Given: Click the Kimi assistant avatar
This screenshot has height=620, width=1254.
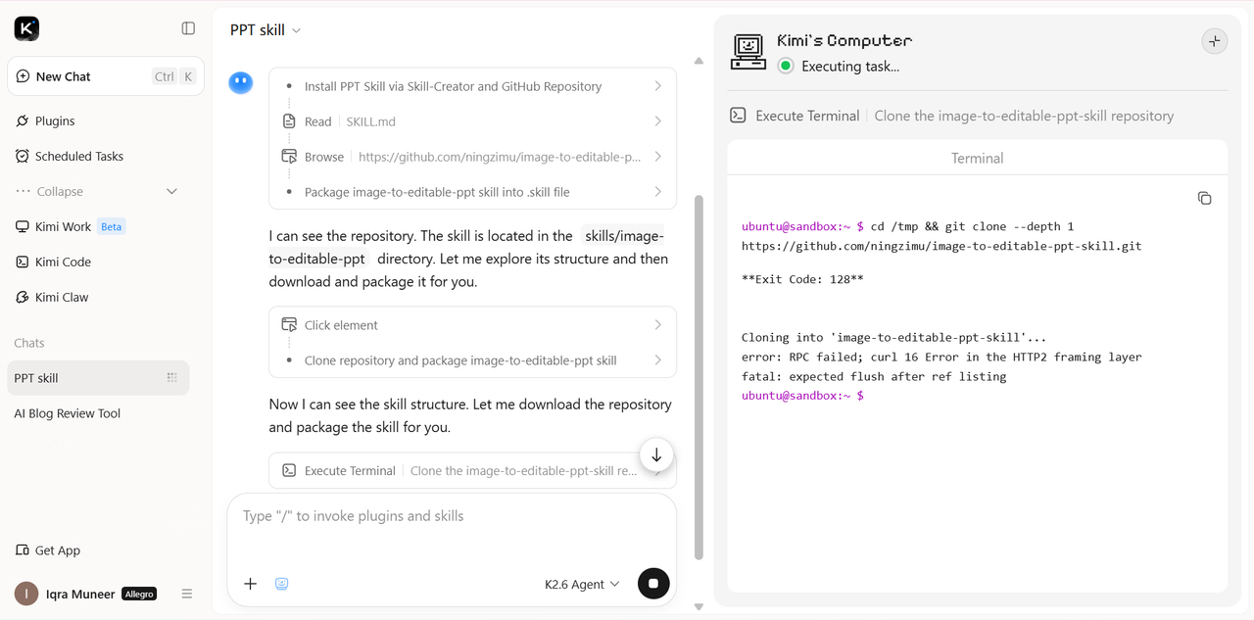Looking at the screenshot, I should [241, 83].
